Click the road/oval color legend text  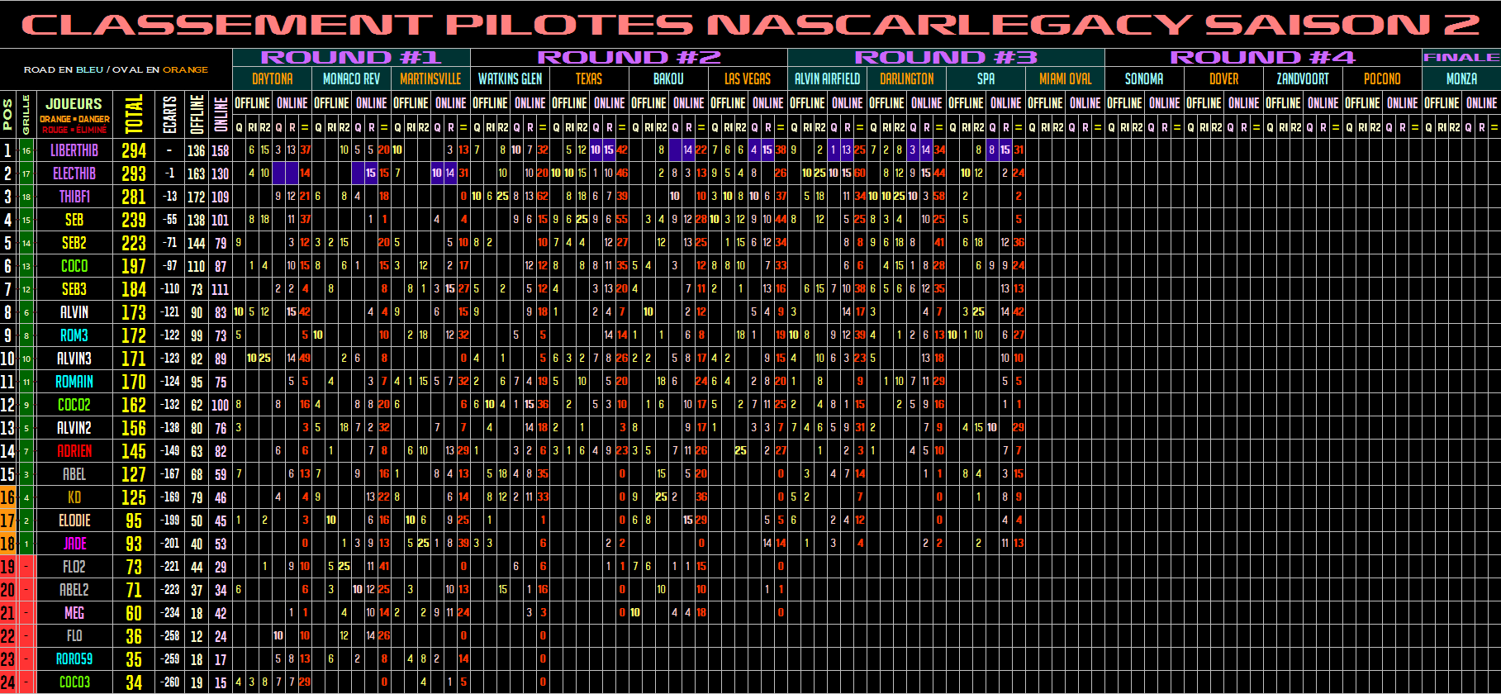(116, 69)
